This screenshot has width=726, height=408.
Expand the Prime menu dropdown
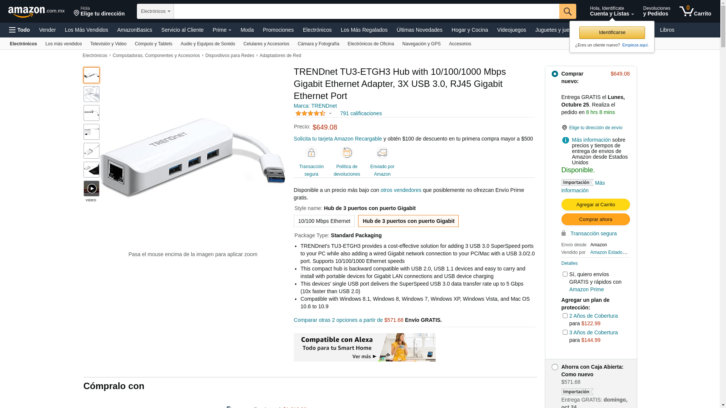pyautogui.click(x=222, y=30)
